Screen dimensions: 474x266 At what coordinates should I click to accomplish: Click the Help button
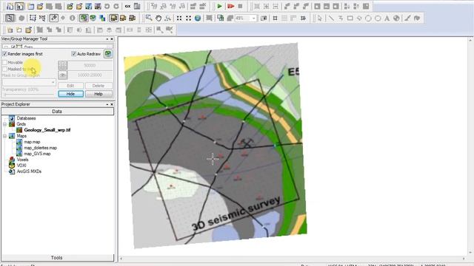tap(99, 94)
